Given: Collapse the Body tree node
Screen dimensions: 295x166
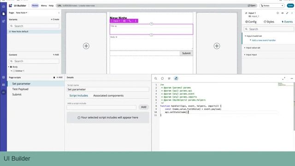Looking at the screenshot, I should click(x=9, y=67).
